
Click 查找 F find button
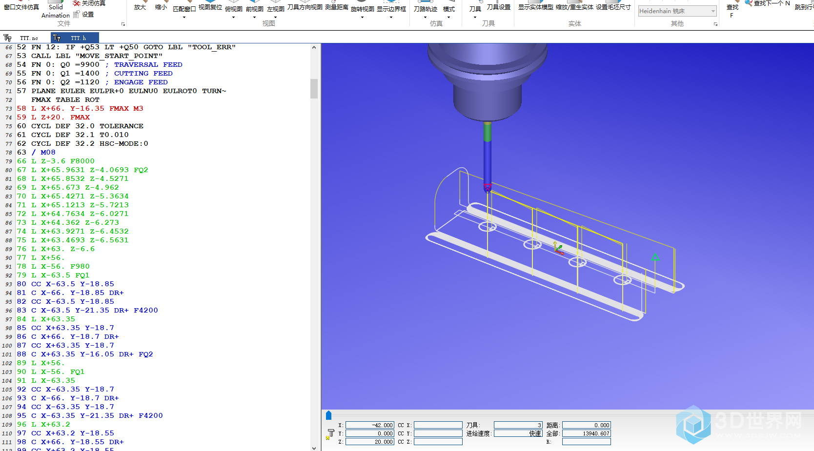pyautogui.click(x=733, y=11)
